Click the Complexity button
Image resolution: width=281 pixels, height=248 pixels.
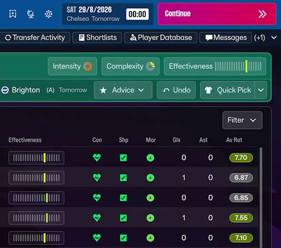pos(130,66)
